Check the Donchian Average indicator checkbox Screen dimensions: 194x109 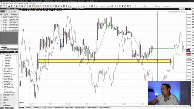pyautogui.click(x=2, y=75)
